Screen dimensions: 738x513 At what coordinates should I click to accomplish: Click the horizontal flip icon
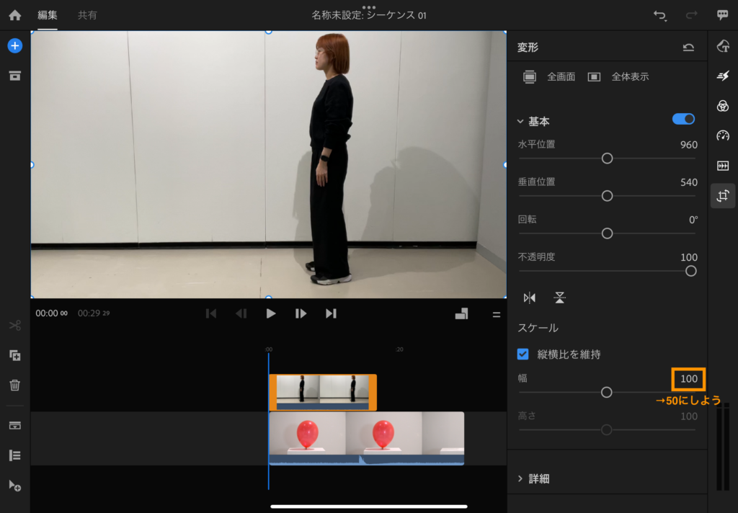pos(530,298)
